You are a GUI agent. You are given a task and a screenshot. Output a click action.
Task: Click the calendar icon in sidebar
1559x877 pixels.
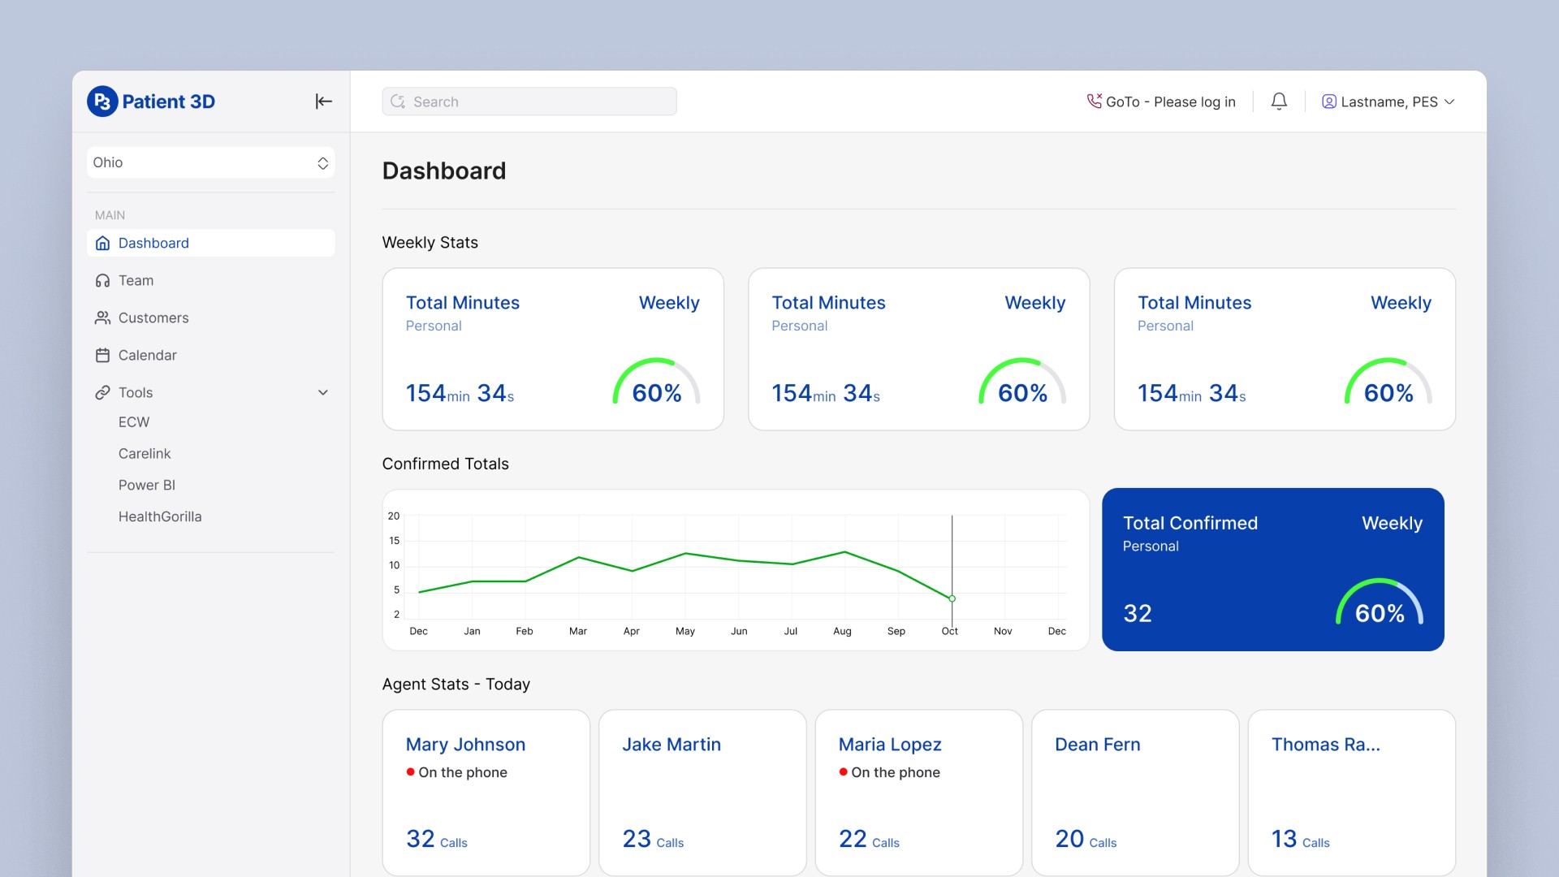102,356
